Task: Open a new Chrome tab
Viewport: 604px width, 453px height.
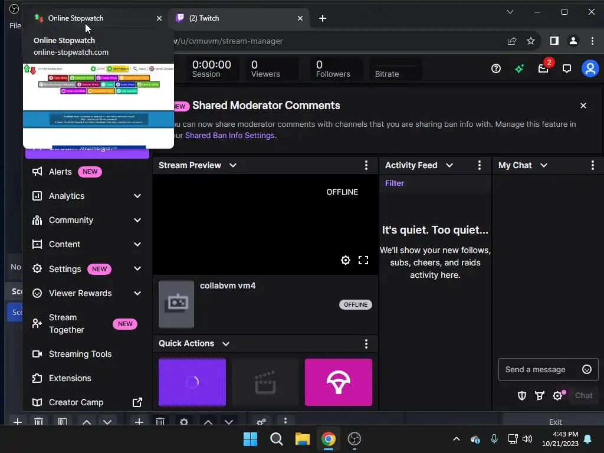Action: [x=323, y=18]
